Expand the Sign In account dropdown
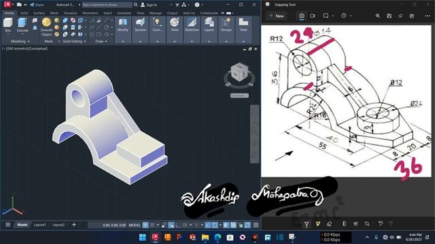The width and height of the screenshot is (435, 244). pos(171,5)
